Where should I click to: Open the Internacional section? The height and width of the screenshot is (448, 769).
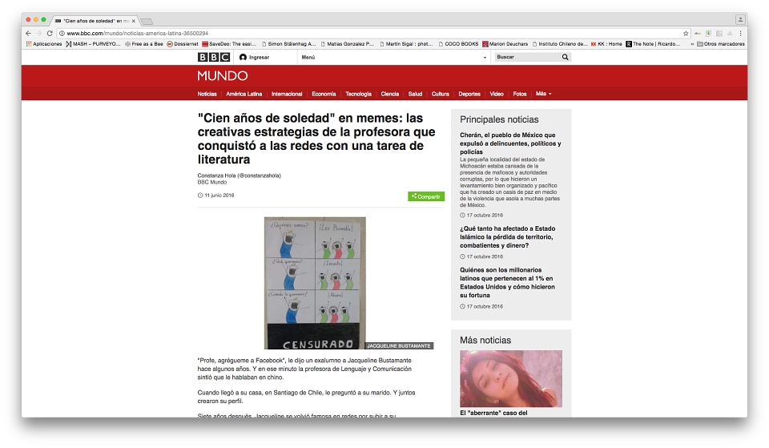(x=287, y=95)
